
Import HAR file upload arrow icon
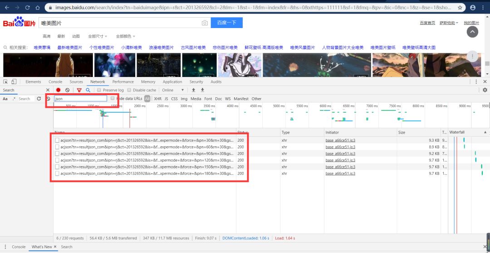click(x=193, y=90)
